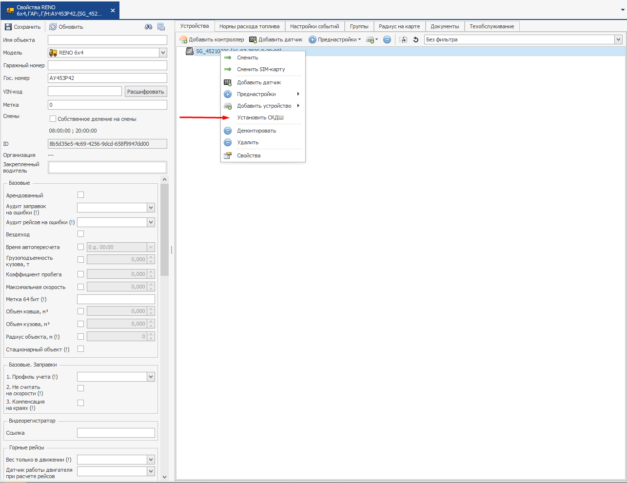Choose Добавить датчик in context menu

[263, 82]
